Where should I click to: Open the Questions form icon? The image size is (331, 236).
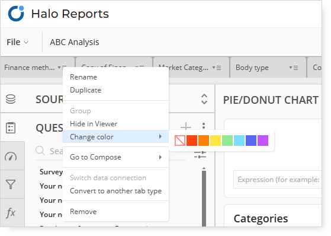click(x=11, y=127)
